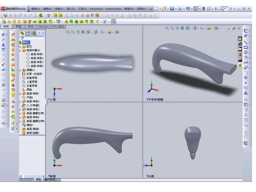The height and width of the screenshot is (192, 256).
Task: Select the Select cursor tool
Action: click(195, 9)
